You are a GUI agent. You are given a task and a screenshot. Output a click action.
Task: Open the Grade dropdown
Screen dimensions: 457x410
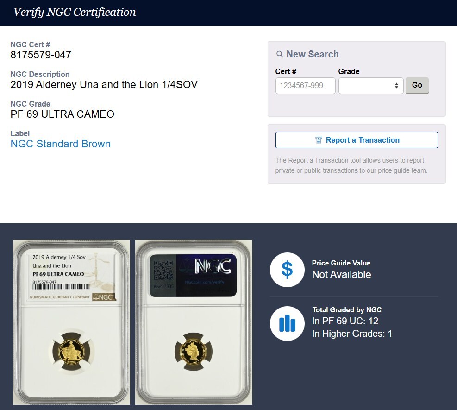371,85
